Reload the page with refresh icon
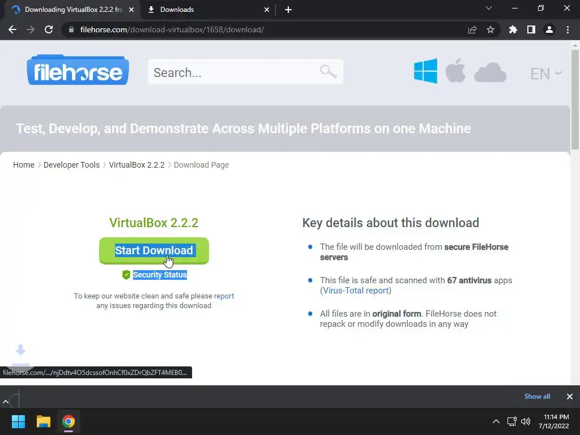Viewport: 580px width, 435px height. click(49, 29)
